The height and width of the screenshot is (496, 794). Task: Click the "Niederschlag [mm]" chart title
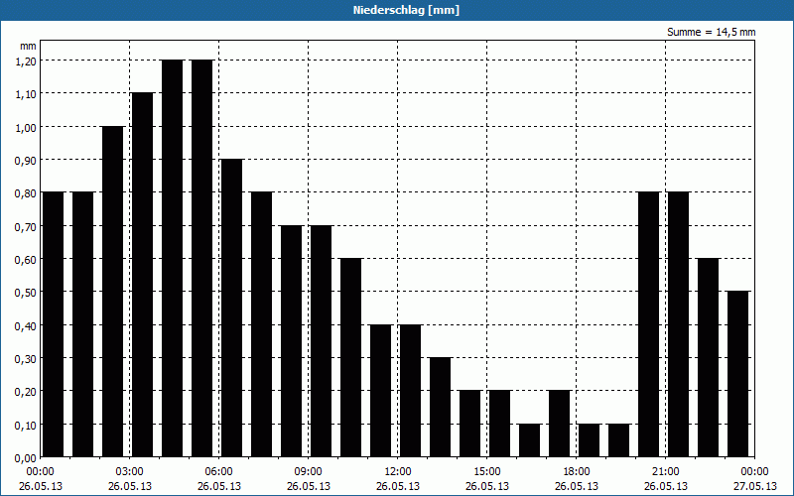coord(406,10)
